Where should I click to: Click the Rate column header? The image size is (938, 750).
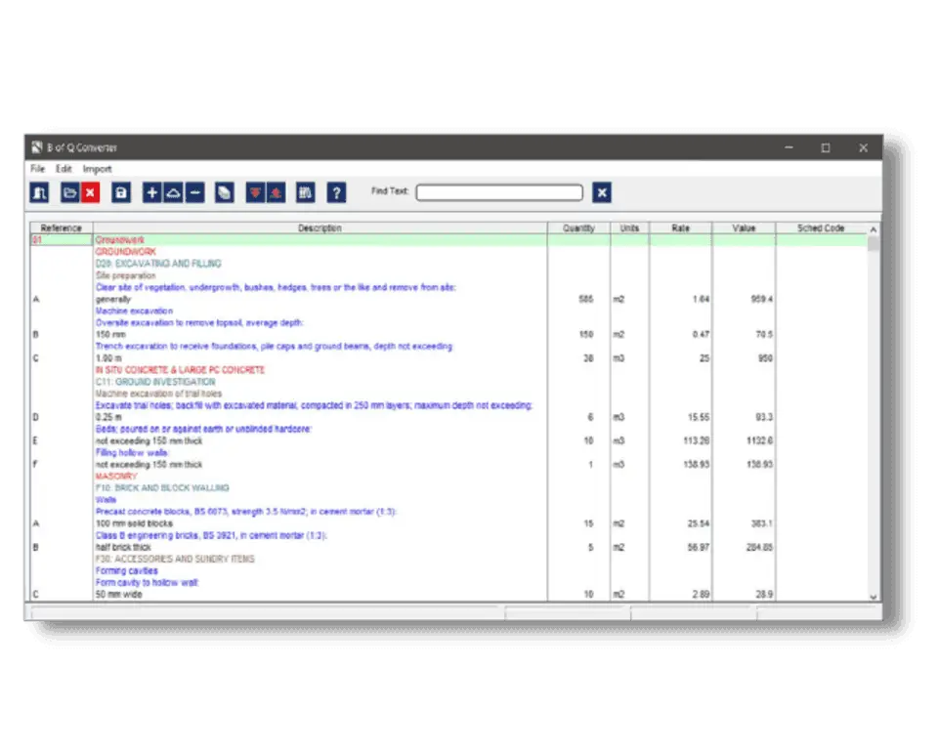[x=680, y=228]
